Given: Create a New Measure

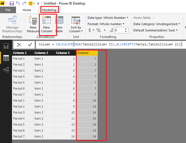Looking at the screenshot, I should pos(33,24).
